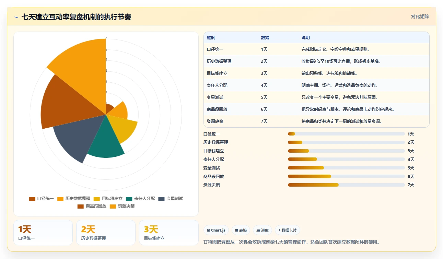Toggle the 口径统一 legend color swatch

32,199
